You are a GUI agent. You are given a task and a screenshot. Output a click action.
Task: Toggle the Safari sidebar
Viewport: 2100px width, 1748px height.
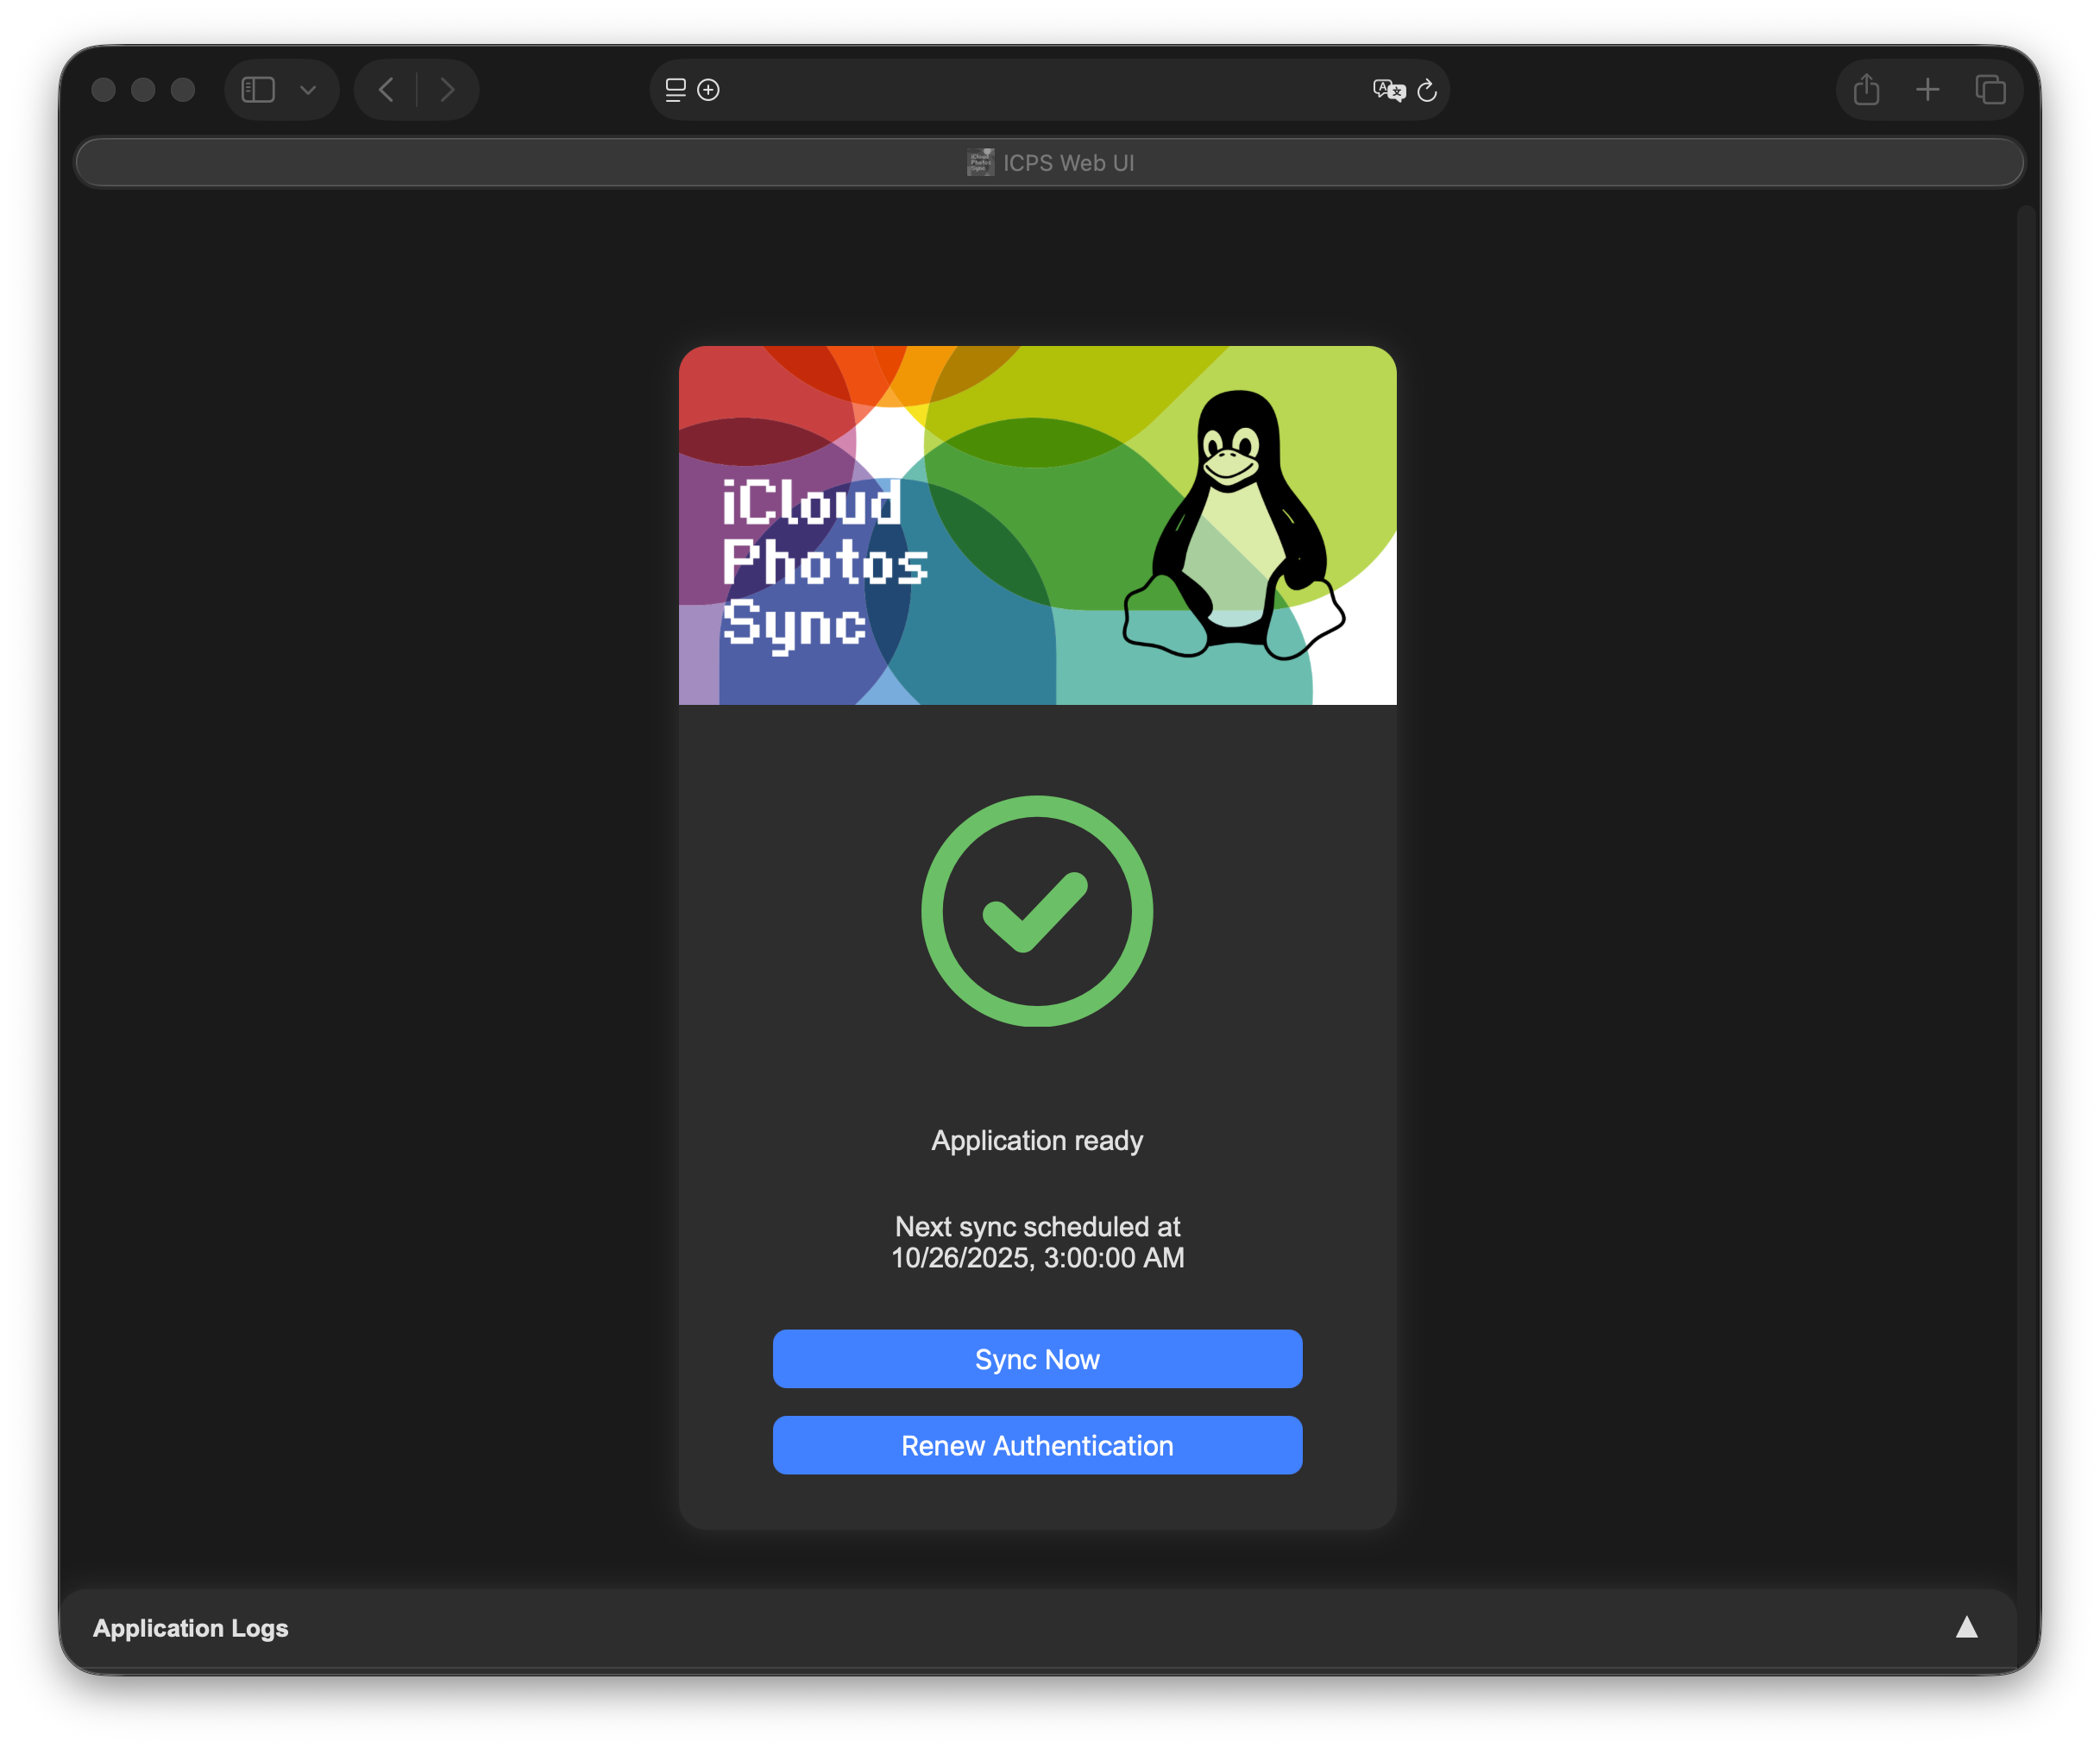click(x=257, y=89)
